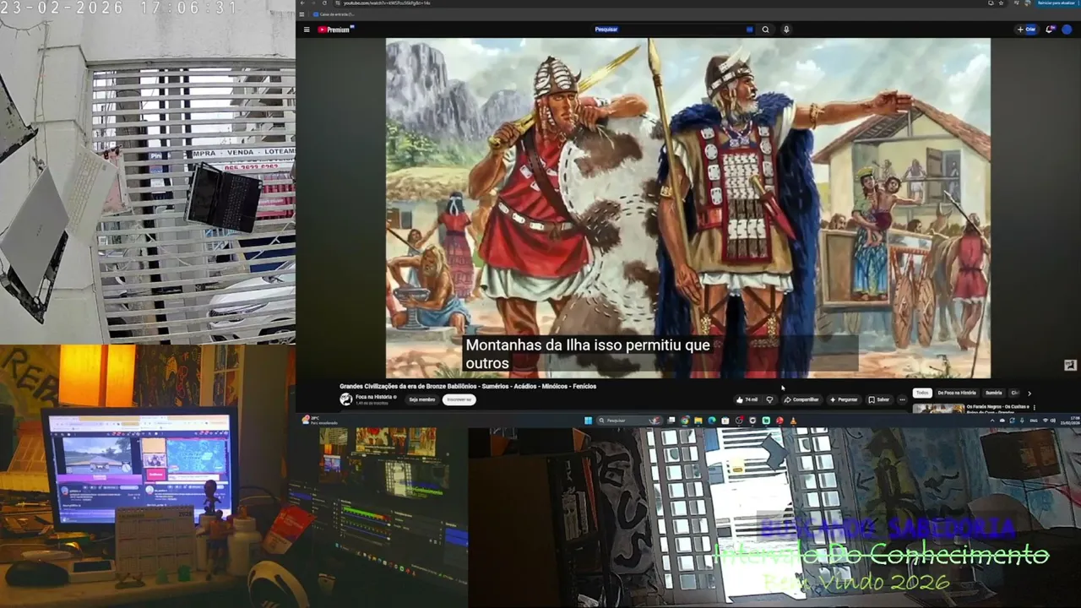Open Windows Task View in taskbar
Image resolution: width=1081 pixels, height=608 pixels.
coord(673,421)
